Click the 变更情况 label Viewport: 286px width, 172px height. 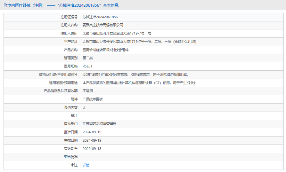[x=71, y=157]
